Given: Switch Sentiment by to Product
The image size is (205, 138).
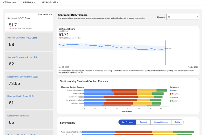Looking at the screenshot, I should pyautogui.click(x=143, y=122).
